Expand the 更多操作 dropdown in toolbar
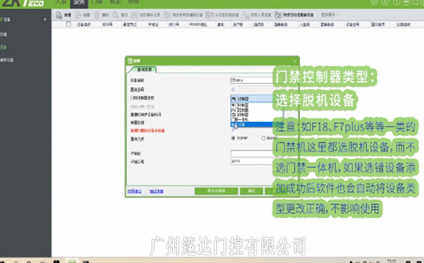 pyautogui.click(x=330, y=15)
